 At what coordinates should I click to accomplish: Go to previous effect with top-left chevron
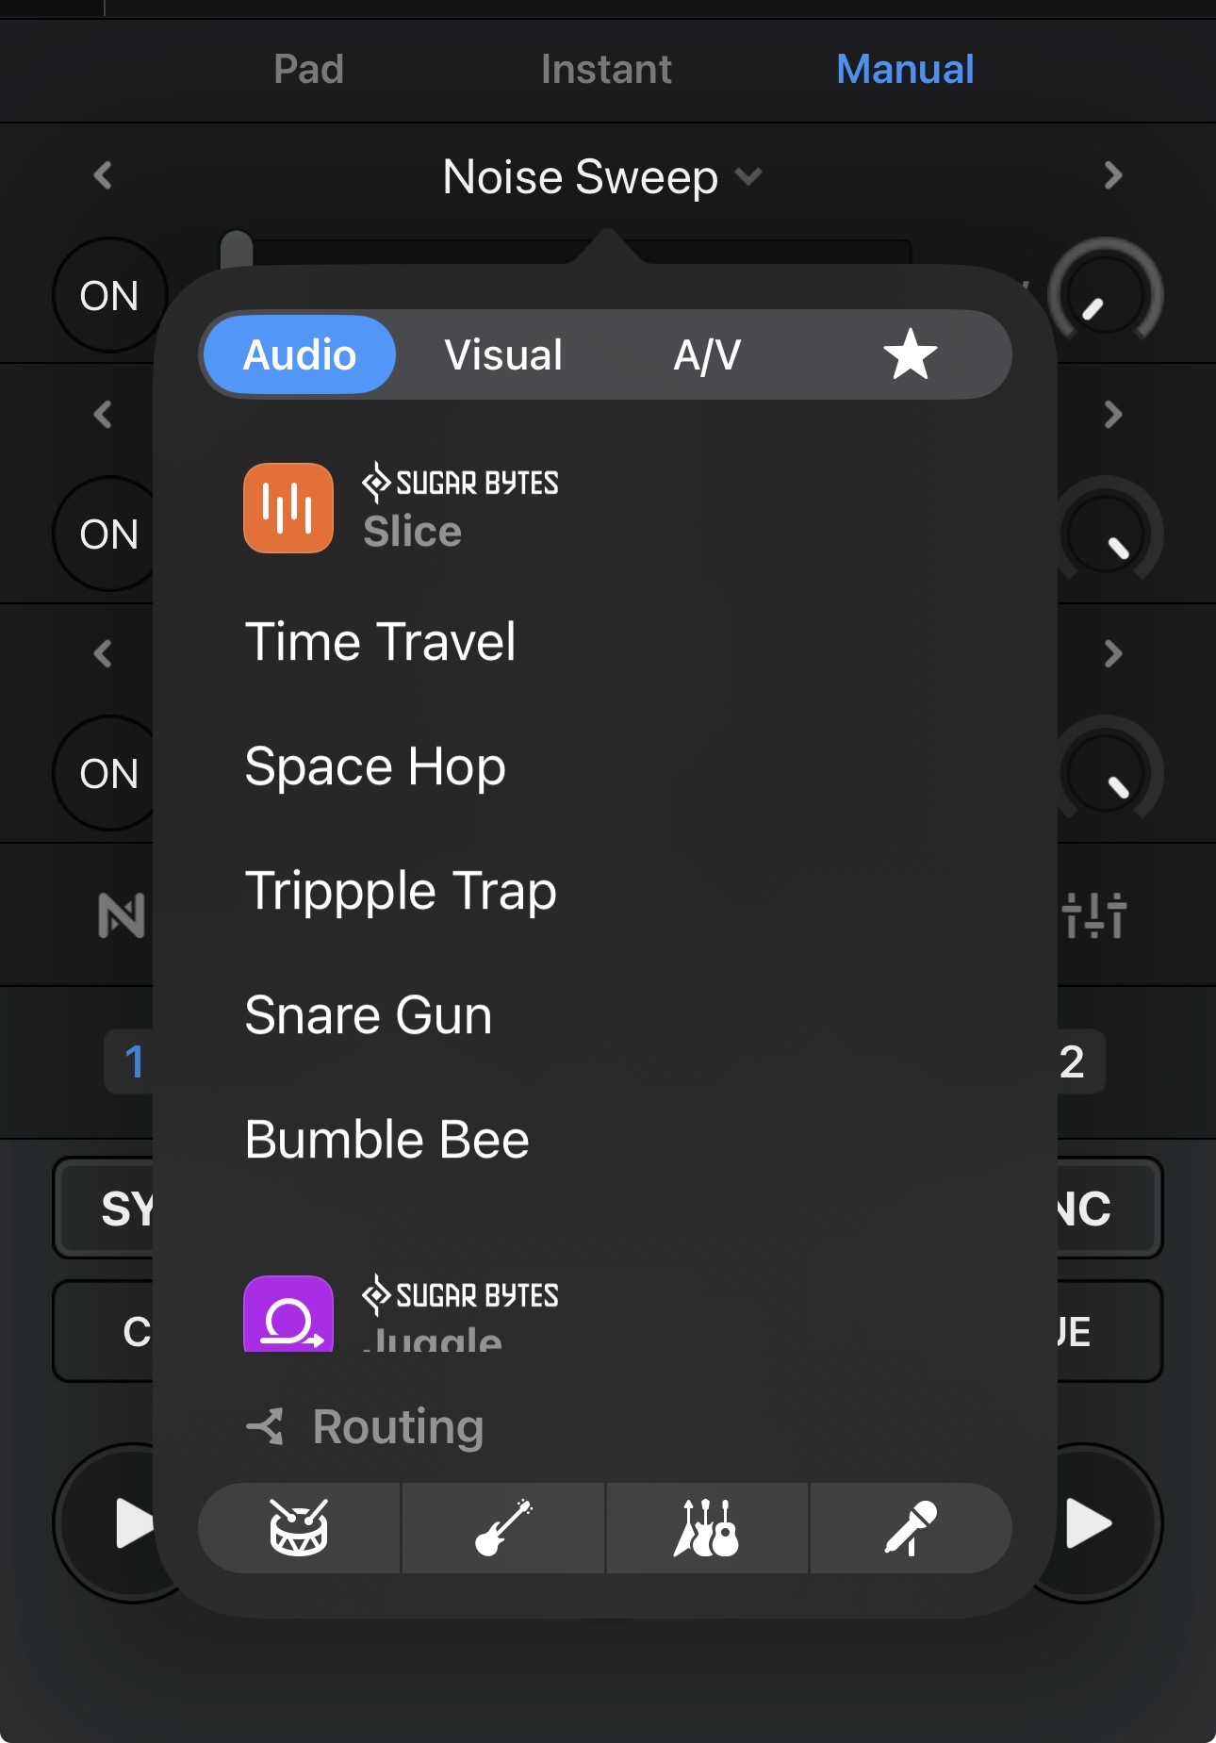[x=103, y=175]
